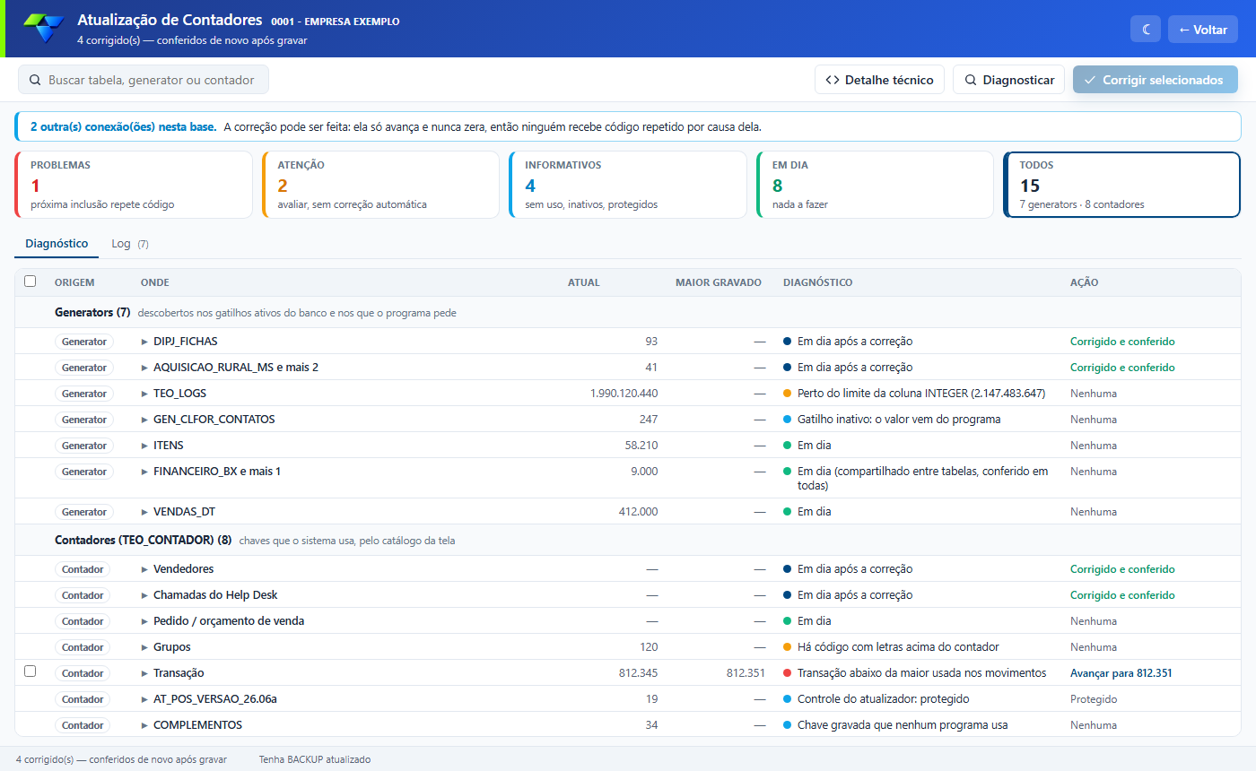Expand FINANCEIRO_BX e mais 1 row

144,472
